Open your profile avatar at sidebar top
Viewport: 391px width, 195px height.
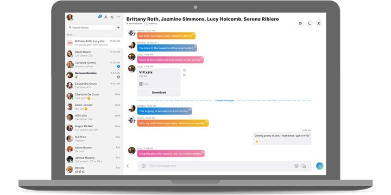point(70,17)
